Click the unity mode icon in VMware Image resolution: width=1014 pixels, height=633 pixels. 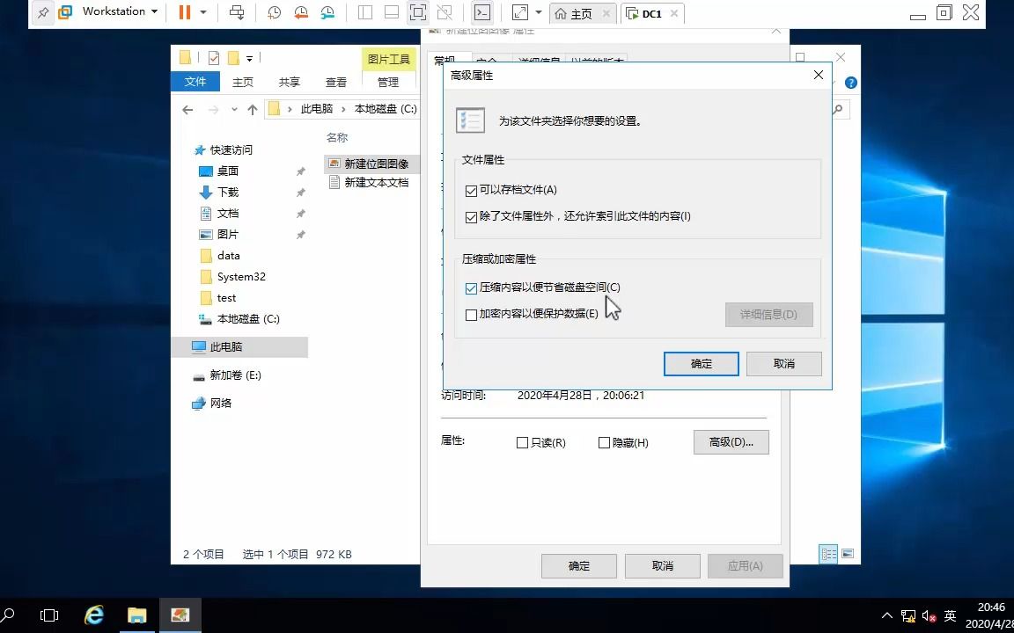point(445,12)
